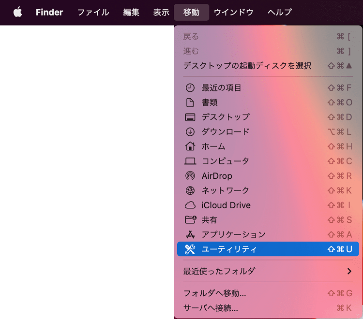
Task: Select 最近の項目 from the menu
Action: (268, 88)
